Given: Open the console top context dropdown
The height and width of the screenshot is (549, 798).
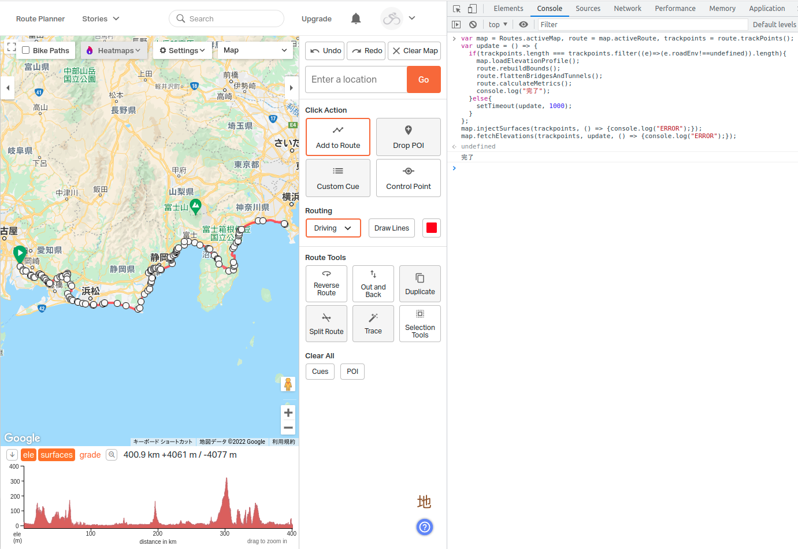Looking at the screenshot, I should point(498,24).
